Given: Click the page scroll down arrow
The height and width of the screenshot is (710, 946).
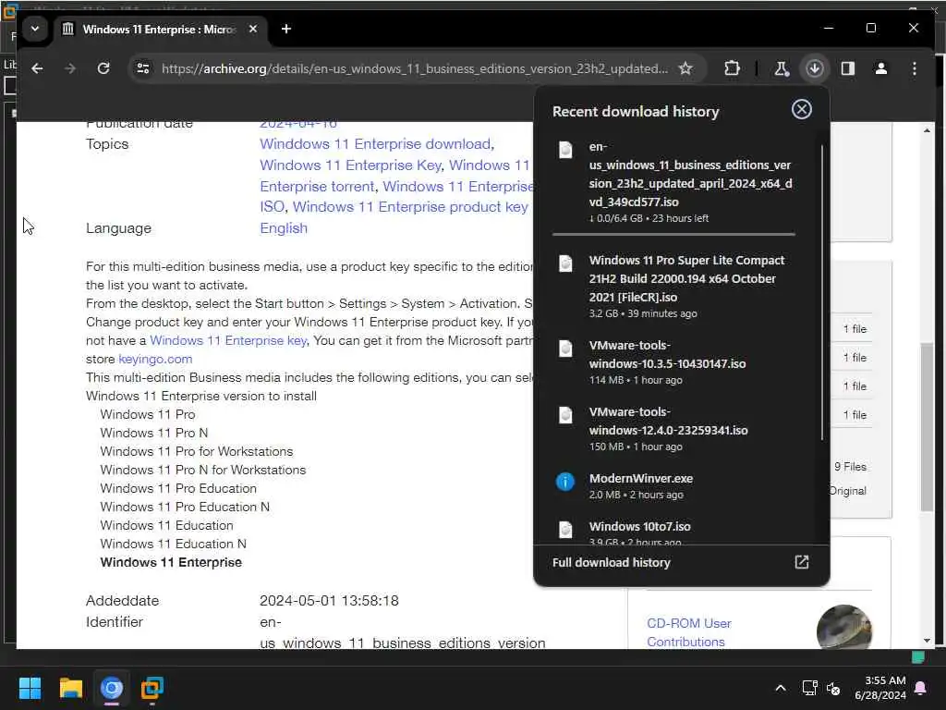Looking at the screenshot, I should [x=927, y=641].
